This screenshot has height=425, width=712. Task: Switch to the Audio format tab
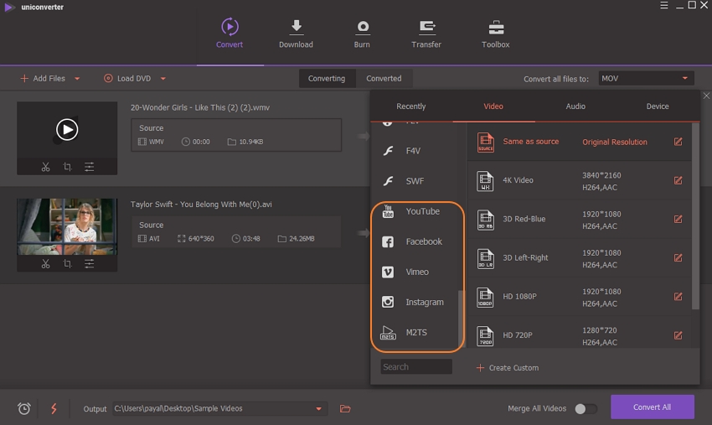coord(575,106)
